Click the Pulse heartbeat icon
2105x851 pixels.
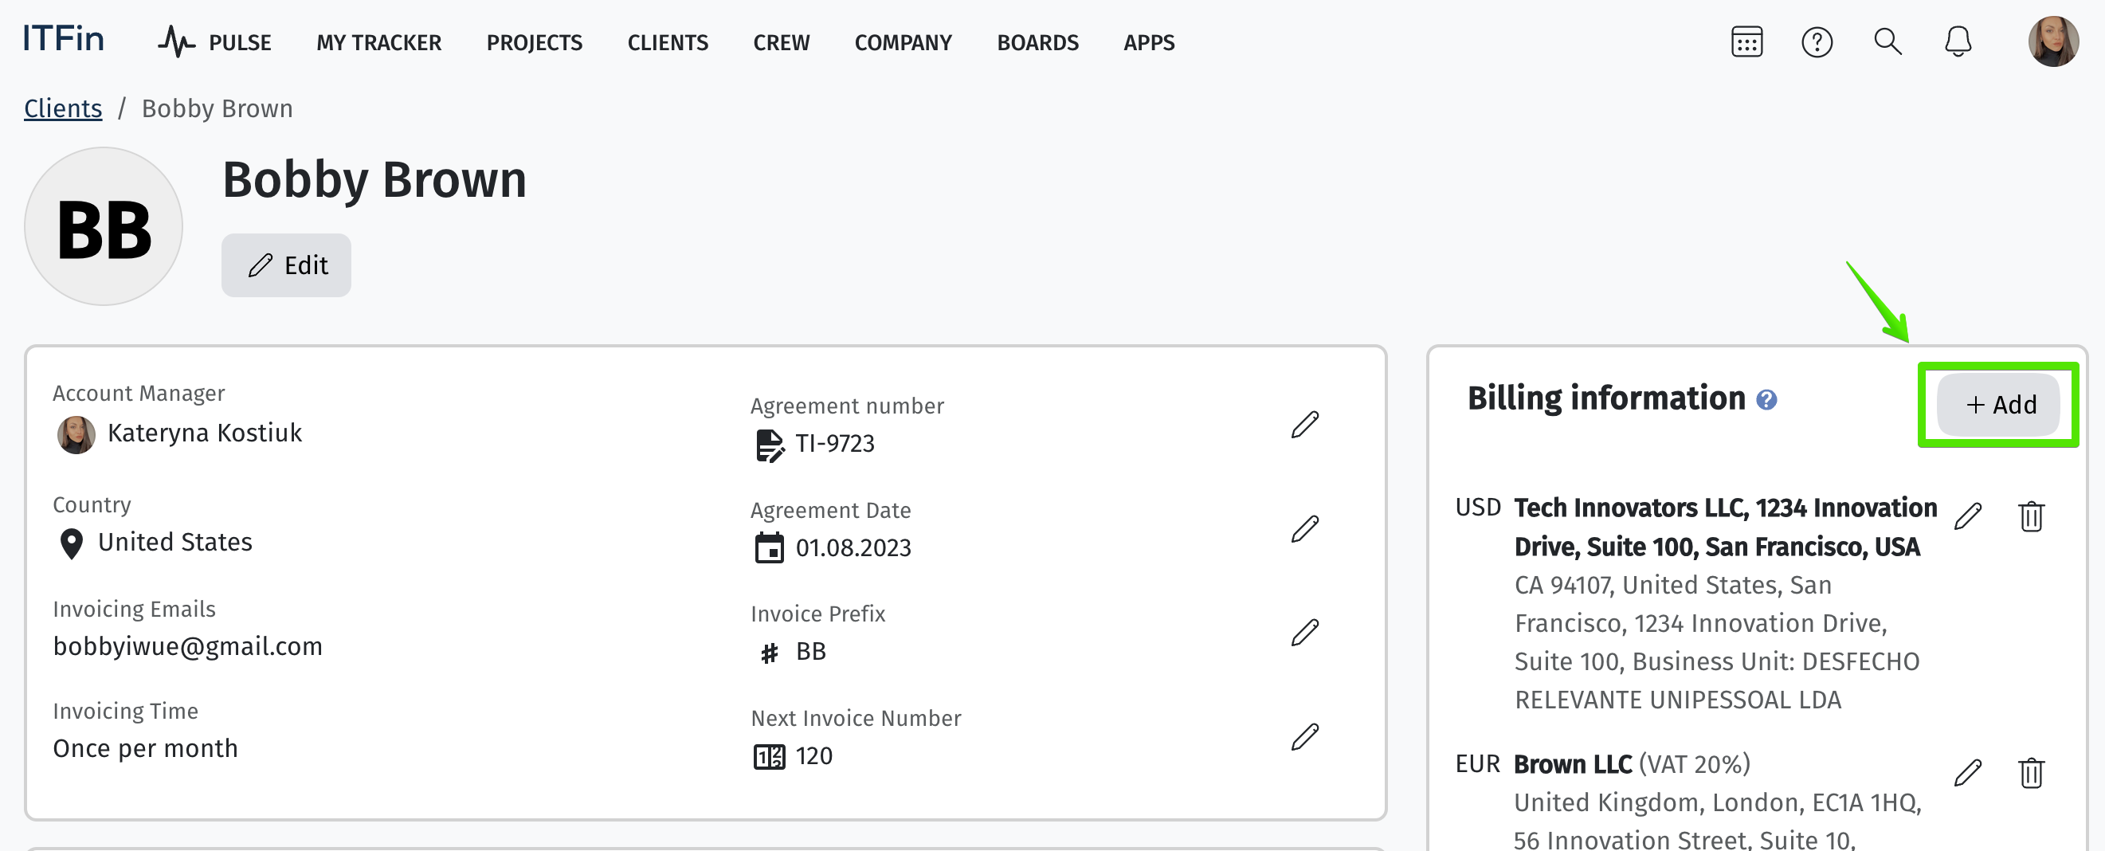(177, 41)
